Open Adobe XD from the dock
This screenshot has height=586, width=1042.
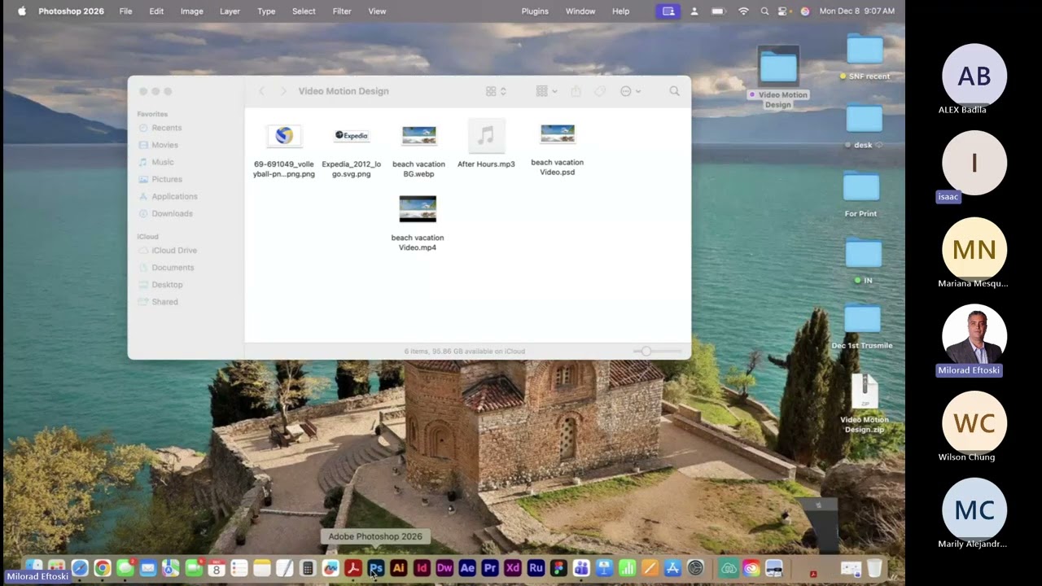pyautogui.click(x=513, y=568)
